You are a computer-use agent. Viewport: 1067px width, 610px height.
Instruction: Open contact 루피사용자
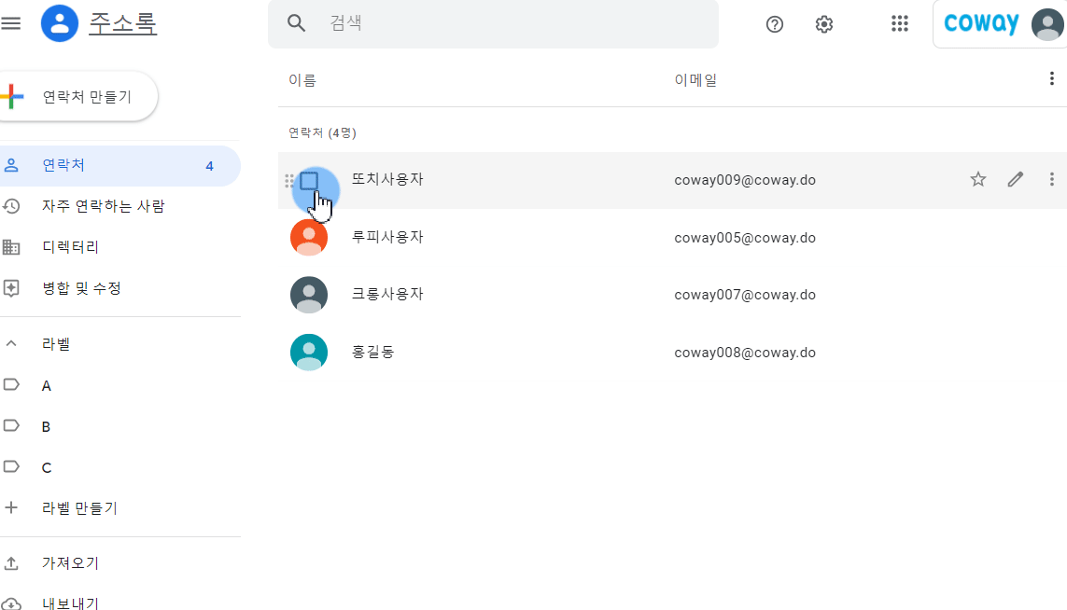[387, 237]
